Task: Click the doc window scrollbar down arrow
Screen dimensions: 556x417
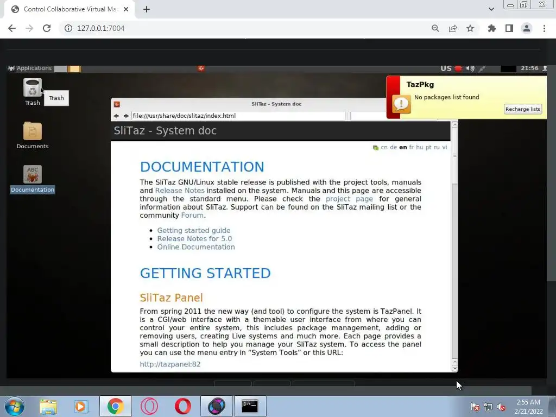Action: click(x=454, y=368)
